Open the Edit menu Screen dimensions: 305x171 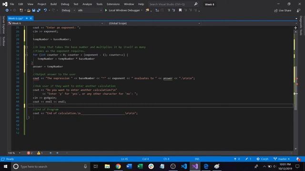pos(20,4)
